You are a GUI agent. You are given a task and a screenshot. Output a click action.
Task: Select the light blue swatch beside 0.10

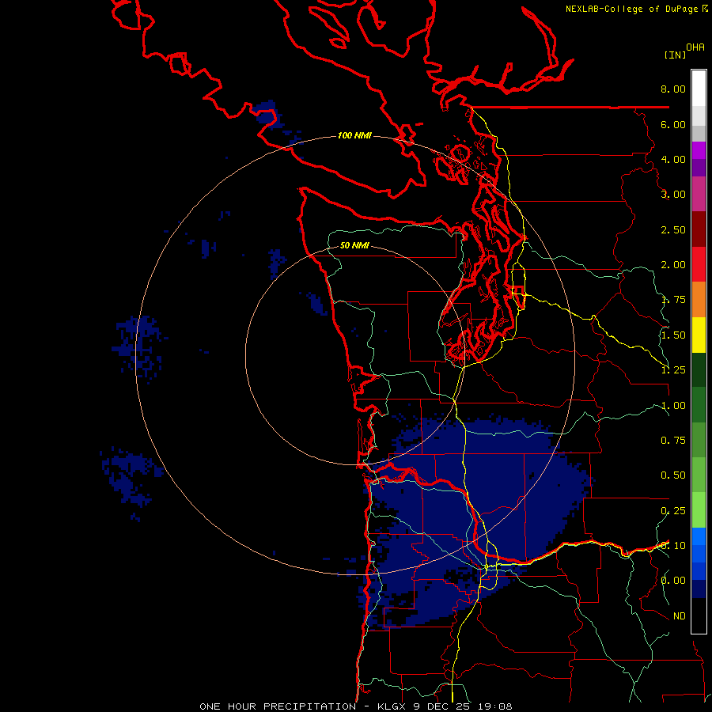coord(699,536)
